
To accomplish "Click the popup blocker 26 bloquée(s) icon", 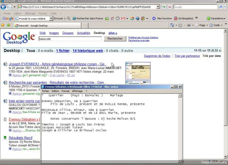I will [176, 18].
